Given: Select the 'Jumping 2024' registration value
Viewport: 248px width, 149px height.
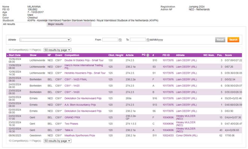Looking at the screenshot, I should tap(197, 7).
